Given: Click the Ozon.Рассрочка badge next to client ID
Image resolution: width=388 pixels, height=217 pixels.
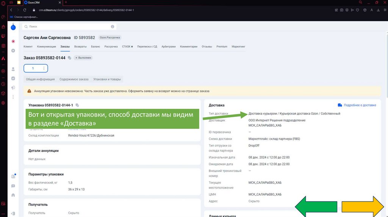Looking at the screenshot, I should pyautogui.click(x=110, y=37).
